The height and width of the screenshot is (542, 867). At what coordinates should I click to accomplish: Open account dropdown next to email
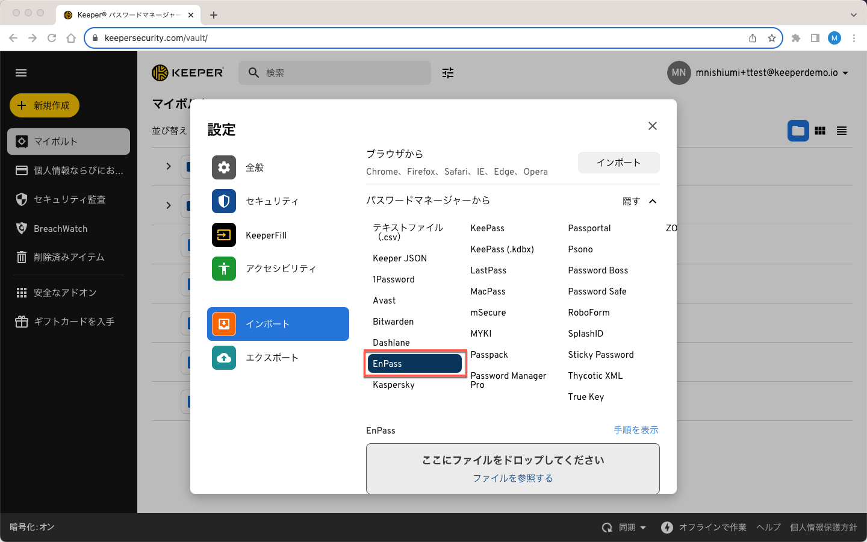point(845,73)
